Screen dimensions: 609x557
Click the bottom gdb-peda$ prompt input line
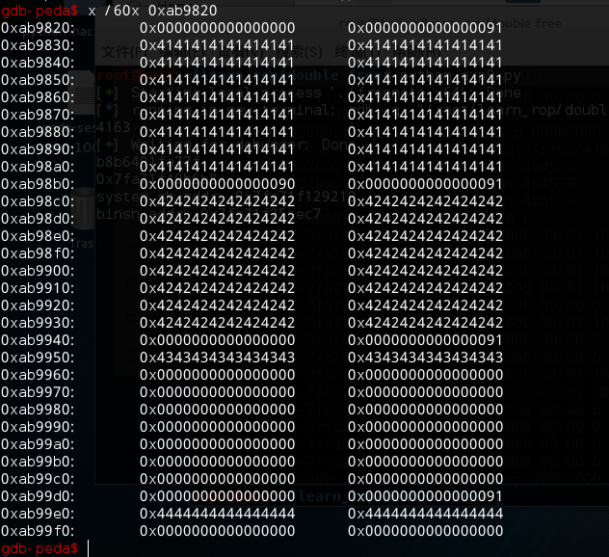point(40,548)
